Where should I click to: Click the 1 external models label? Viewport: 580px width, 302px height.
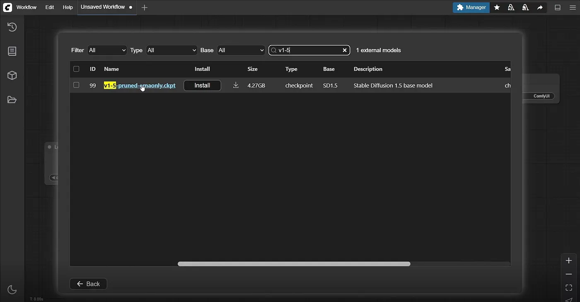coord(378,50)
